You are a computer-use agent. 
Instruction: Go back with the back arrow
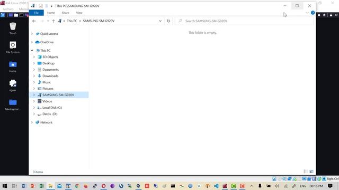(x=34, y=21)
